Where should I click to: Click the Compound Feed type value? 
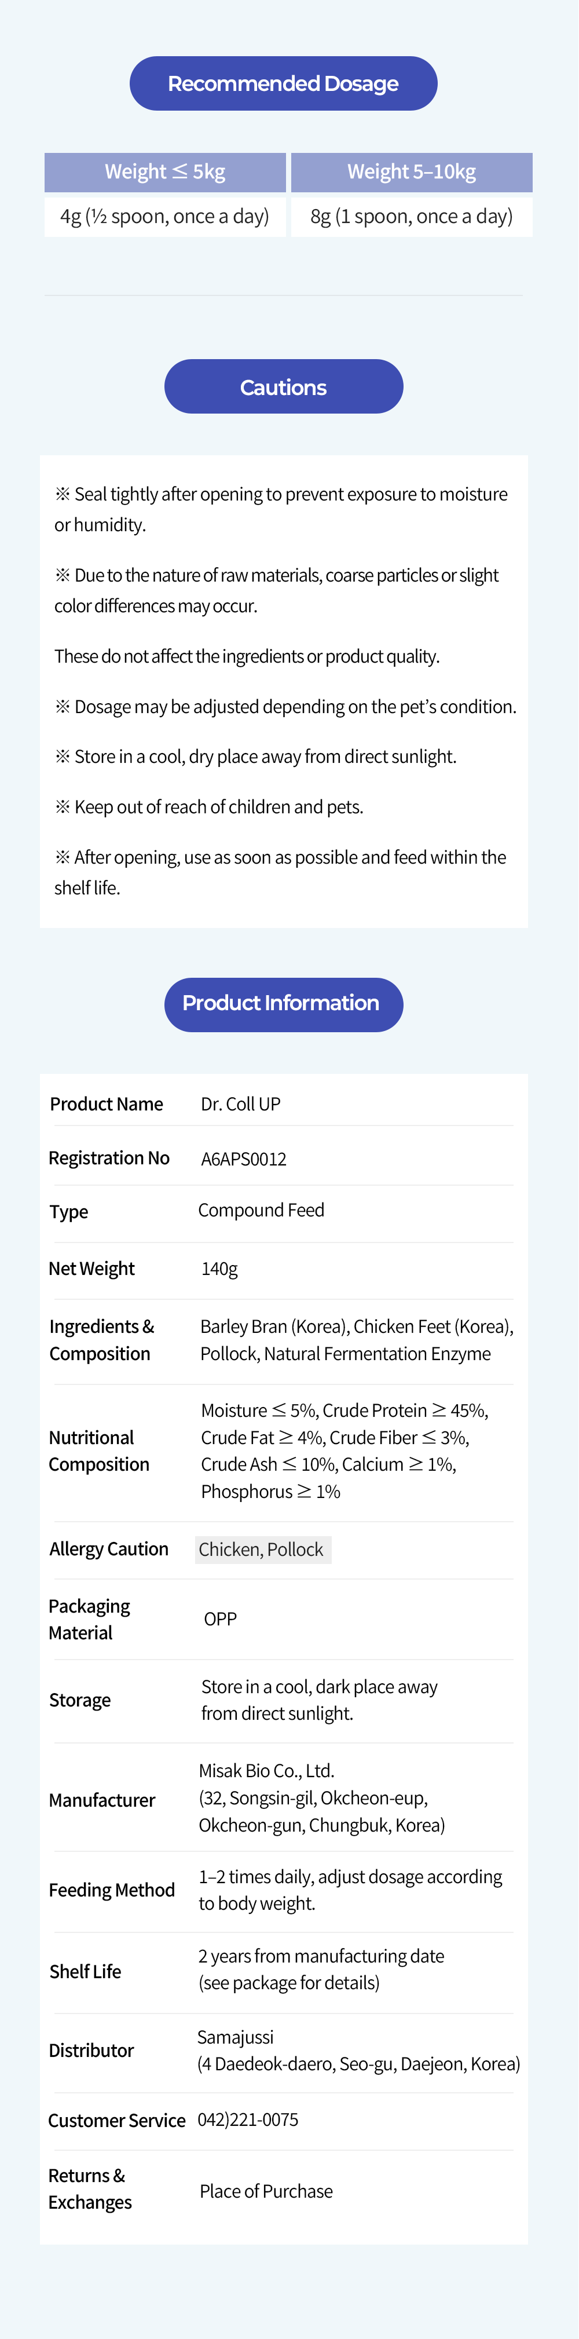(261, 1211)
